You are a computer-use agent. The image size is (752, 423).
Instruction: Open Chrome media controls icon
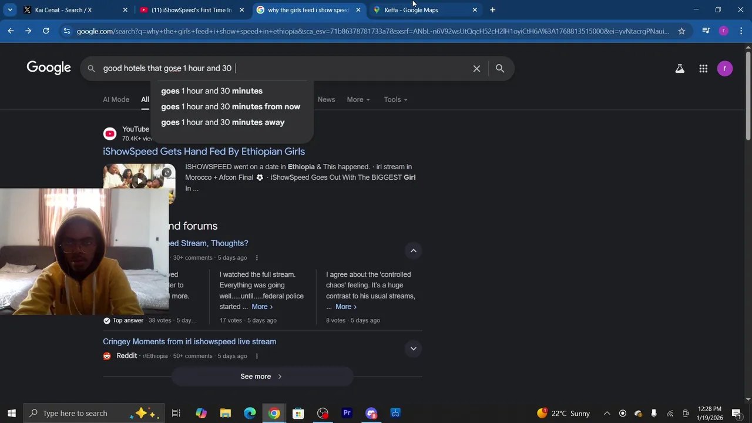[x=706, y=31]
